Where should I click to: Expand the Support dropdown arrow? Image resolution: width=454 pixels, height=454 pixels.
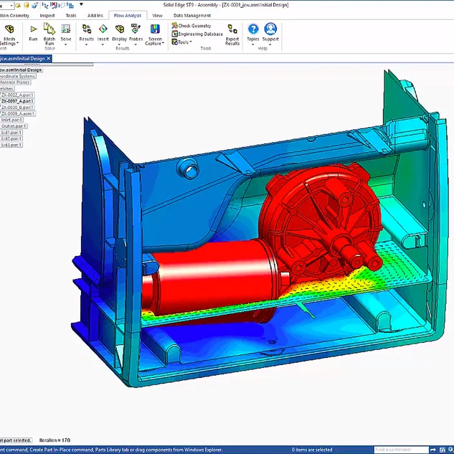pyautogui.click(x=270, y=44)
